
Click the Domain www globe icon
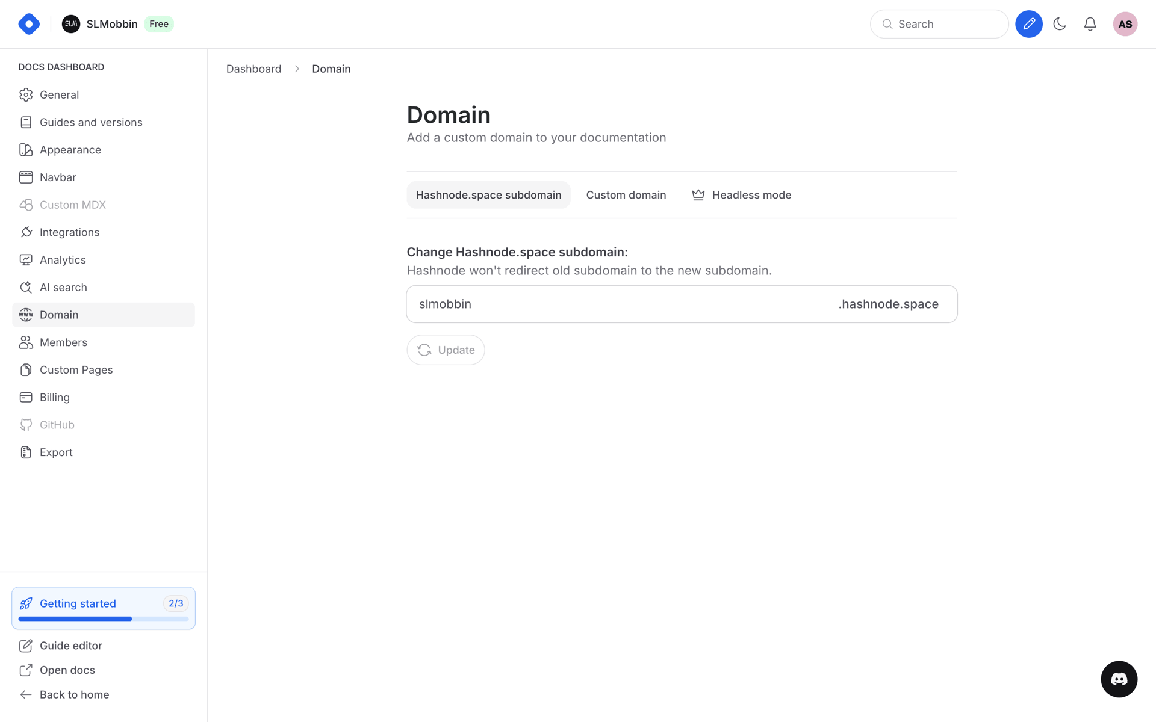(26, 315)
